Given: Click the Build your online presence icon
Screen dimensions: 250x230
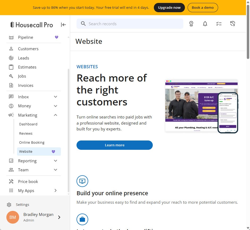Looking at the screenshot, I should pyautogui.click(x=82, y=181).
